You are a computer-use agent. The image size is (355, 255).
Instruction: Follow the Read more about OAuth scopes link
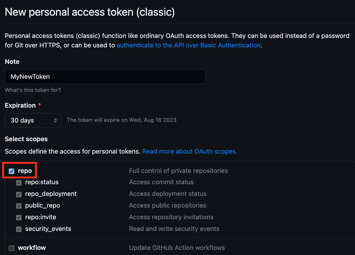pyautogui.click(x=190, y=151)
